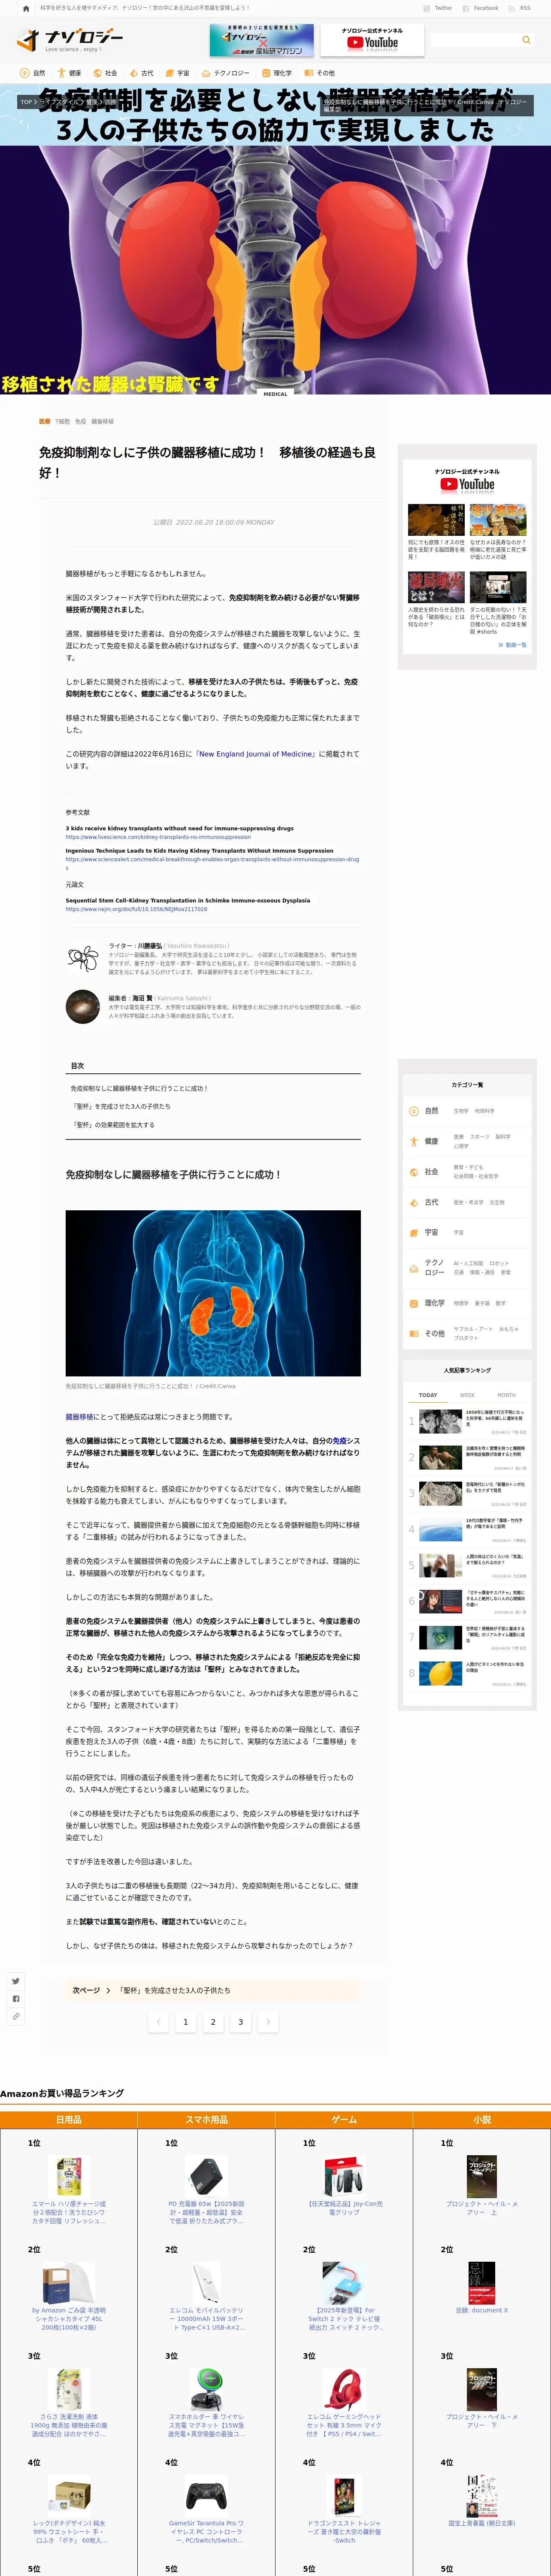Image resolution: width=551 pixels, height=2576 pixels.
Task: Select the MONTH ranking tab
Action: pos(507,1395)
